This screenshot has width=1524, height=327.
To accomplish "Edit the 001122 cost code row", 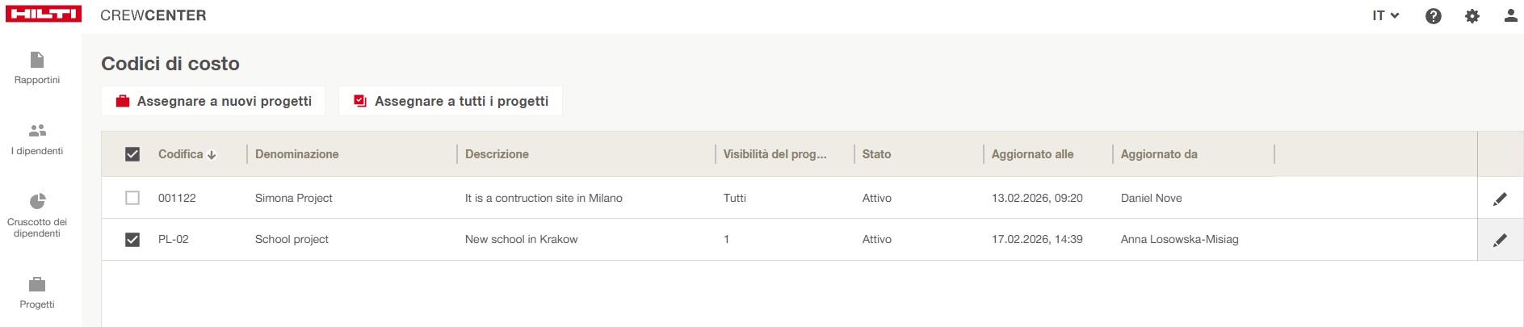I will tap(1500, 199).
